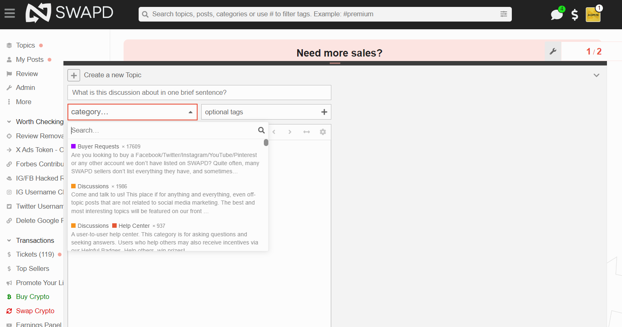Click the Admin wrench icon in sidebar
The image size is (622, 327).
(9, 88)
